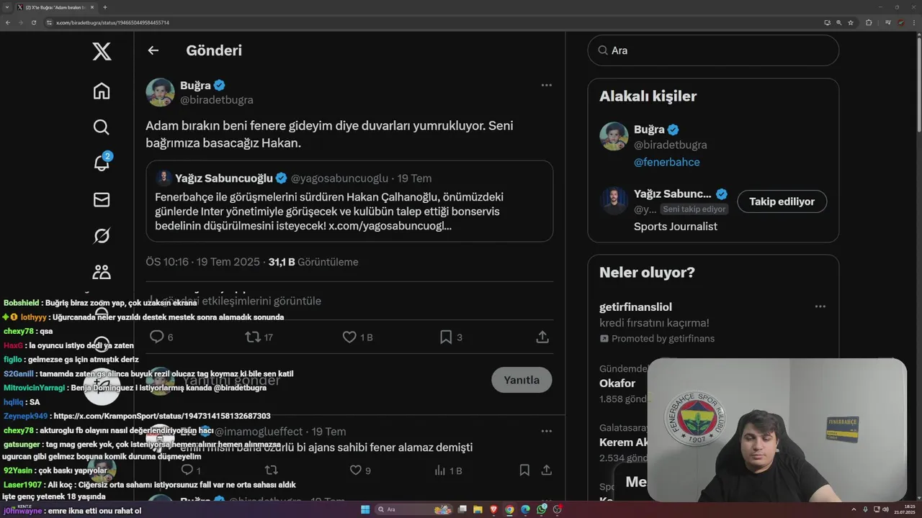922x518 pixels.
Task: Open WhatsApp from taskbar
Action: click(541, 509)
